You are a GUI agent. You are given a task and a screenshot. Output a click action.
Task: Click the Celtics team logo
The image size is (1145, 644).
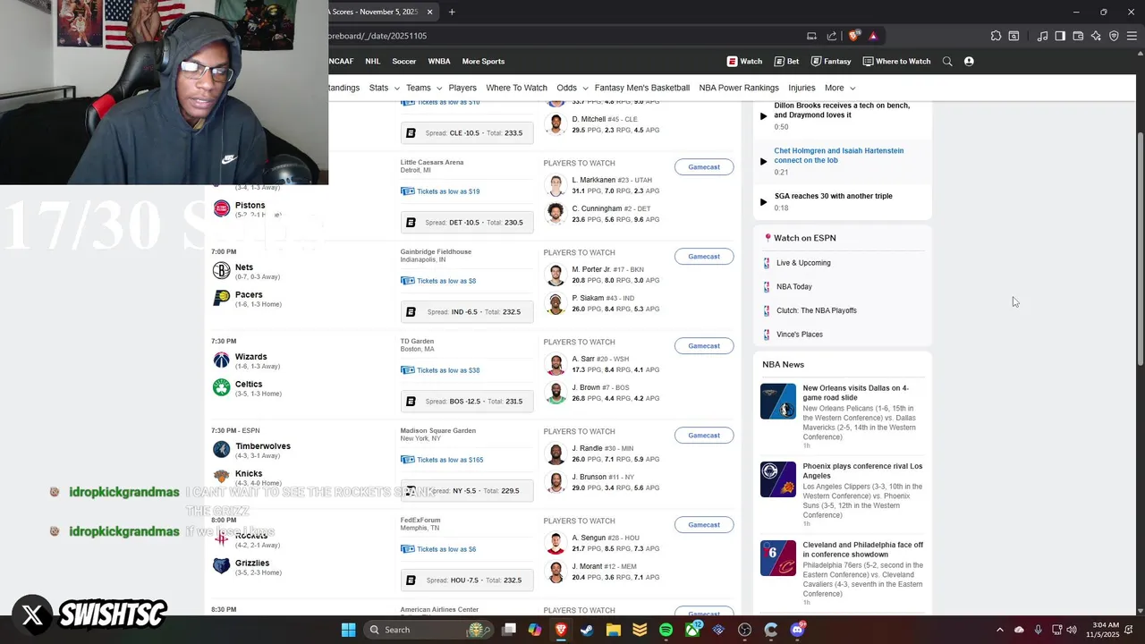click(x=221, y=387)
